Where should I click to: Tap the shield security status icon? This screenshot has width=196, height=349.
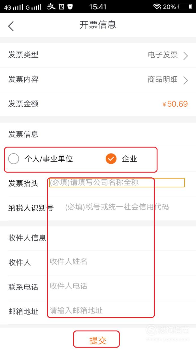(x=70, y=7)
